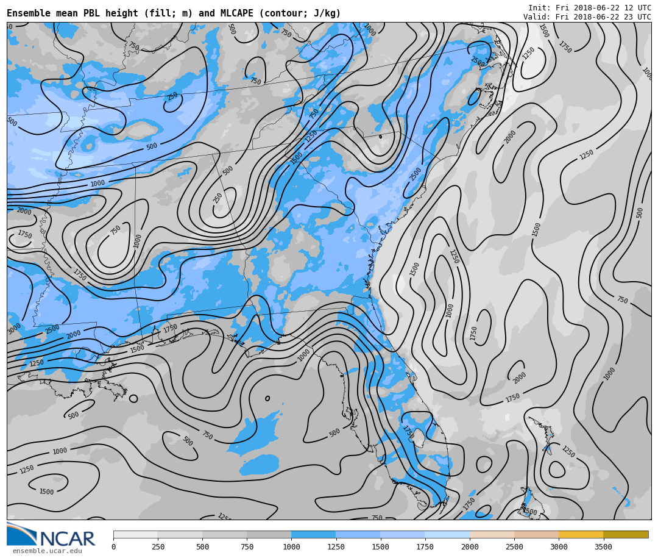Screen dimensions: 658x558
Task: Pick the 1250–1500 colorbar swatch
Action: [358, 534]
